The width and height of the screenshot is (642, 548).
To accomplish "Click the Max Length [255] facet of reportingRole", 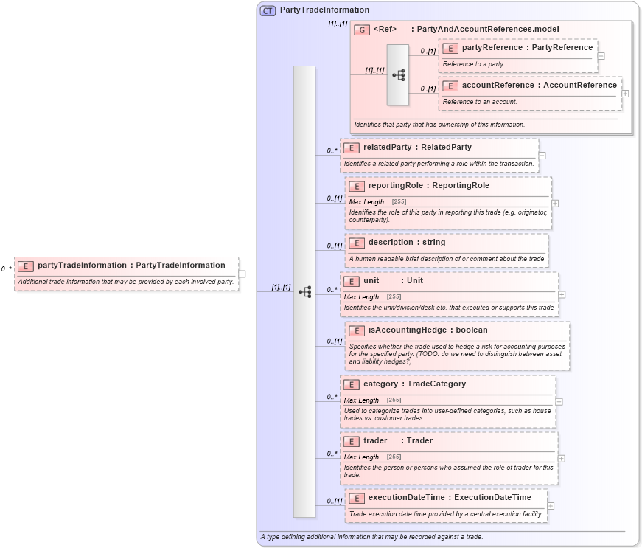I will click(377, 202).
